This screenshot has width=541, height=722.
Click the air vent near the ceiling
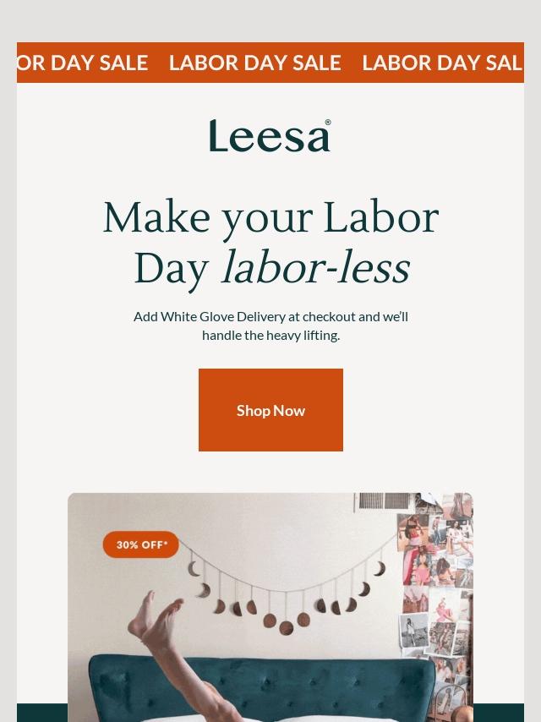(385, 501)
